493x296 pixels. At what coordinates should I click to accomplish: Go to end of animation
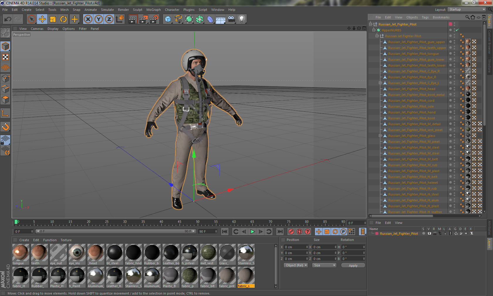(x=280, y=232)
